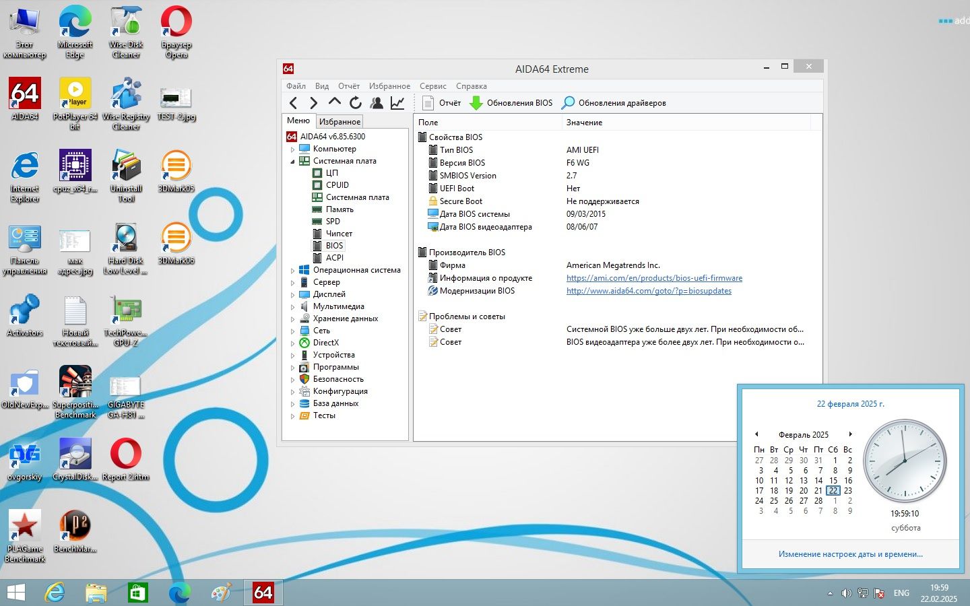The height and width of the screenshot is (606, 970).
Task: Expand the Операционная система node
Action: [292, 270]
